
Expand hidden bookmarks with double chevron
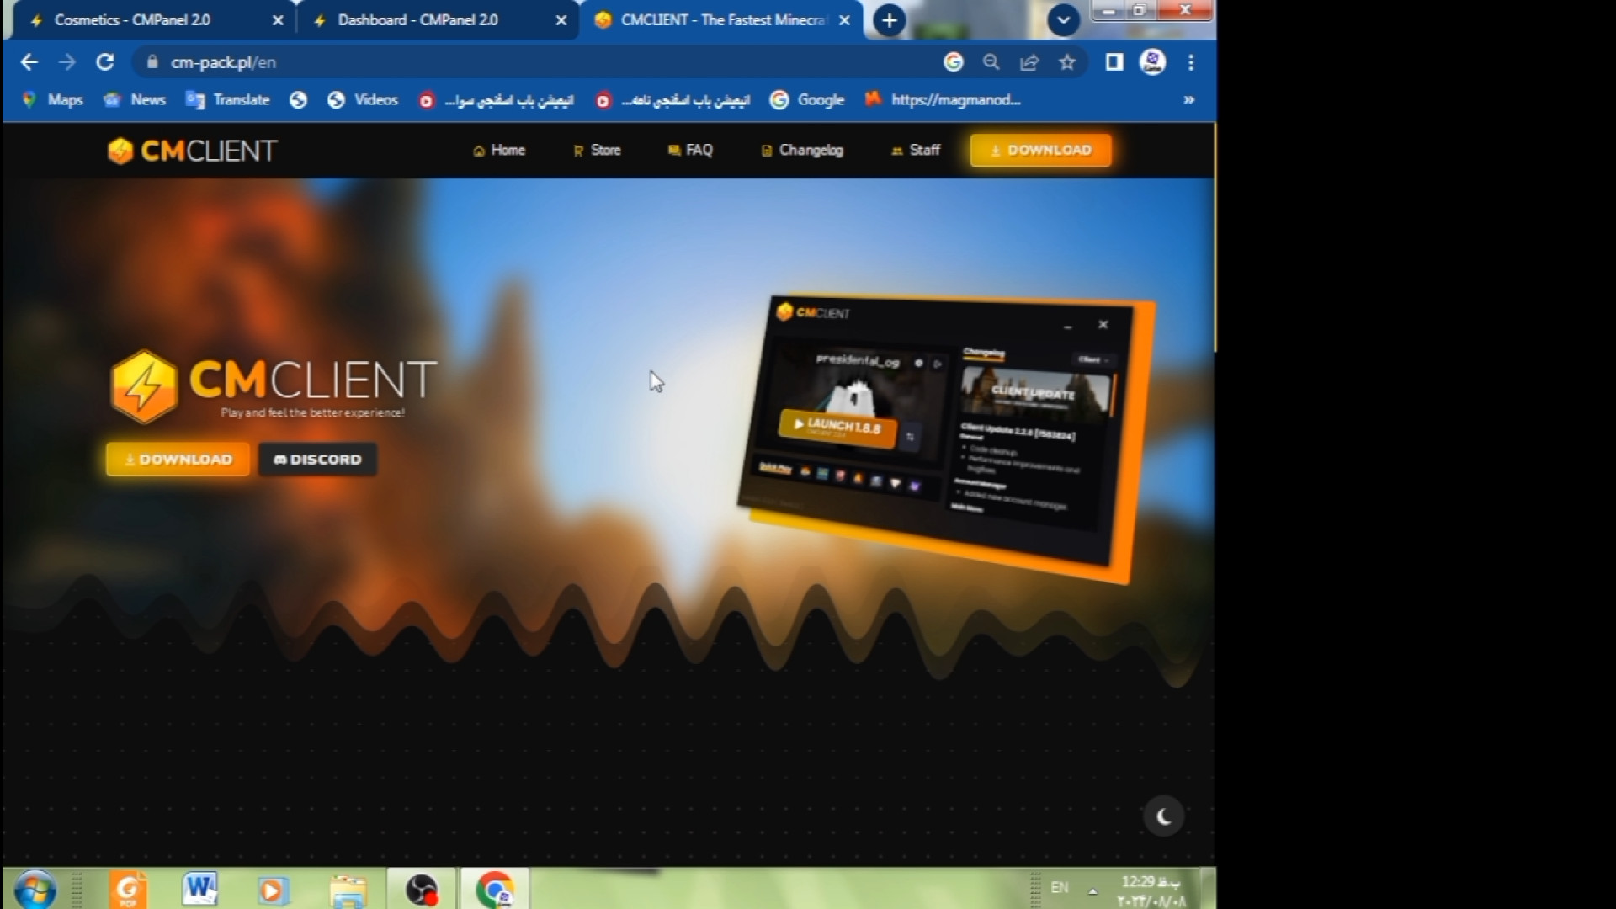point(1188,100)
